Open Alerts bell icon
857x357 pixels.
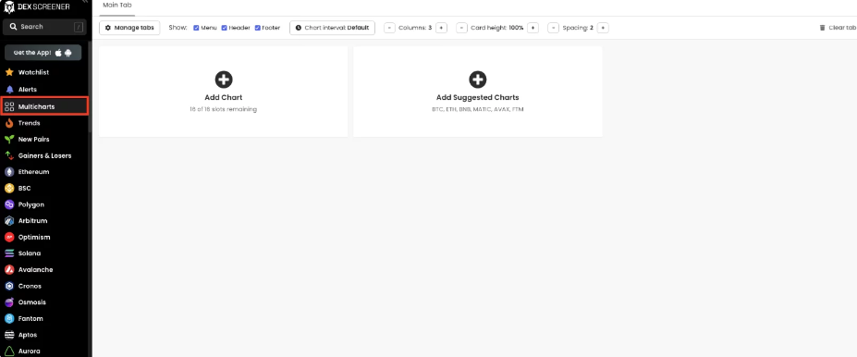point(9,89)
